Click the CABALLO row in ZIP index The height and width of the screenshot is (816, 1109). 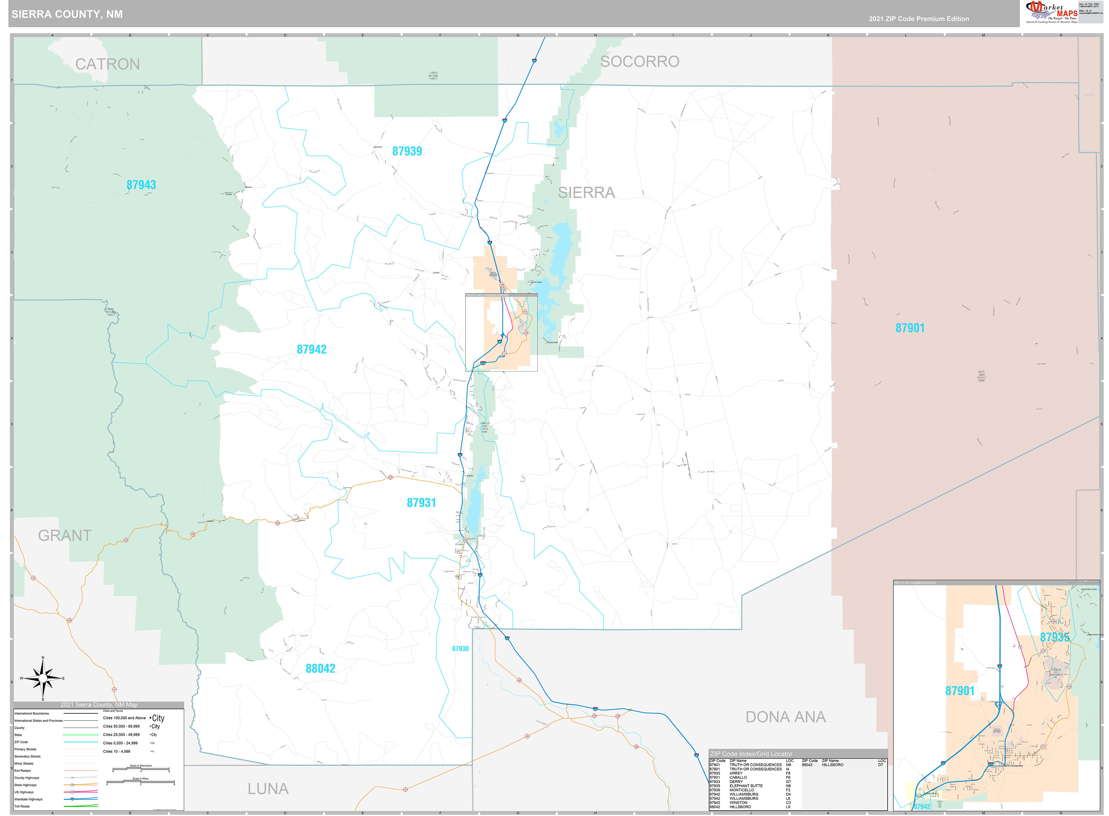(x=750, y=777)
